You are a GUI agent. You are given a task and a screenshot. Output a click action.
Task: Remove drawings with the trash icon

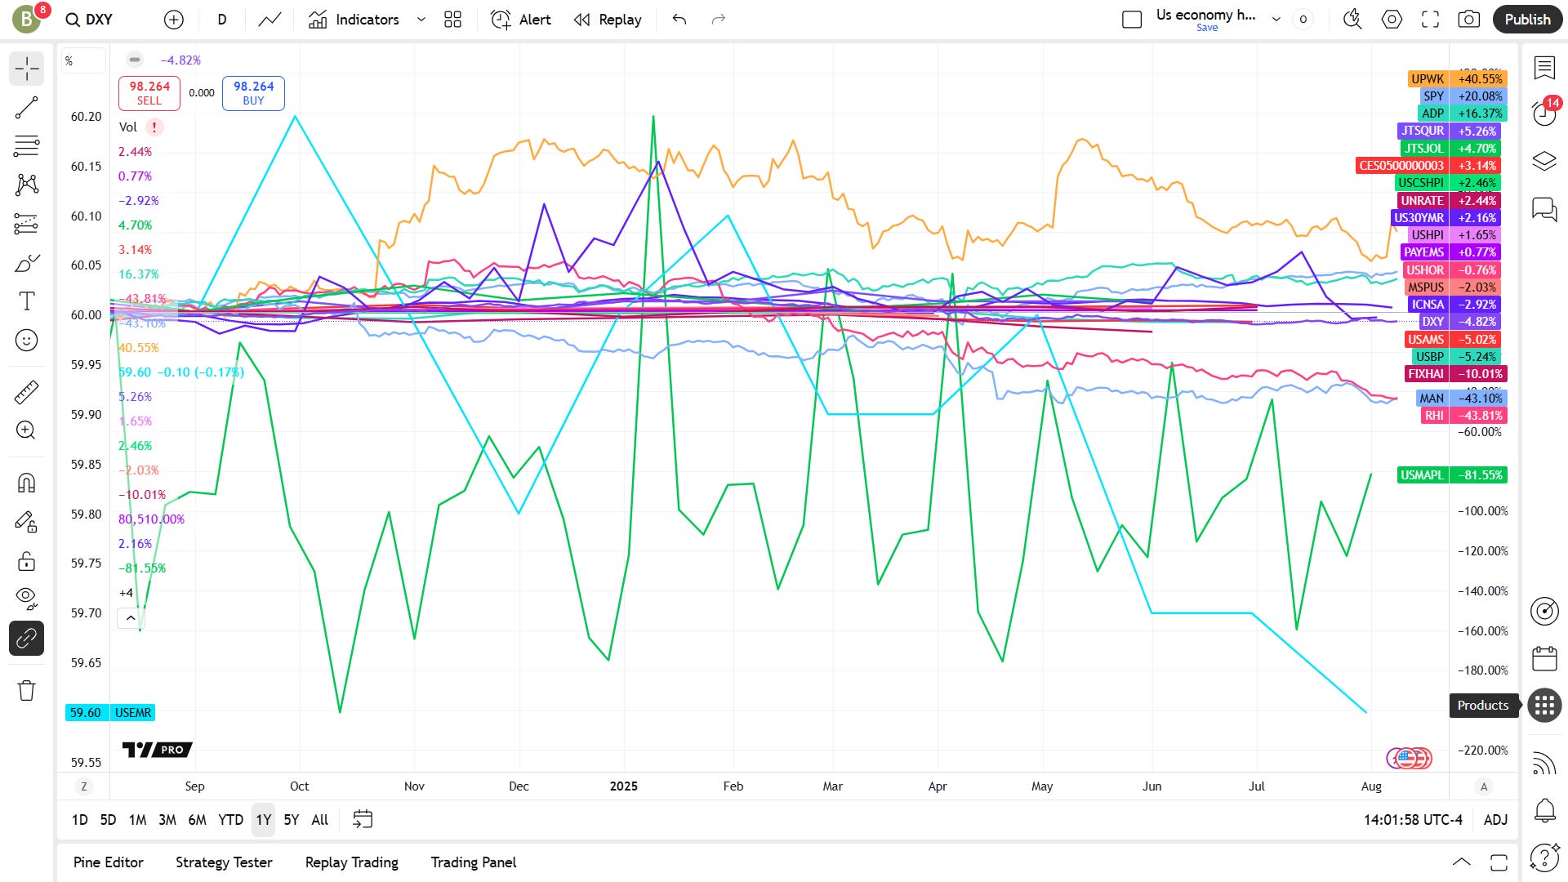(26, 690)
